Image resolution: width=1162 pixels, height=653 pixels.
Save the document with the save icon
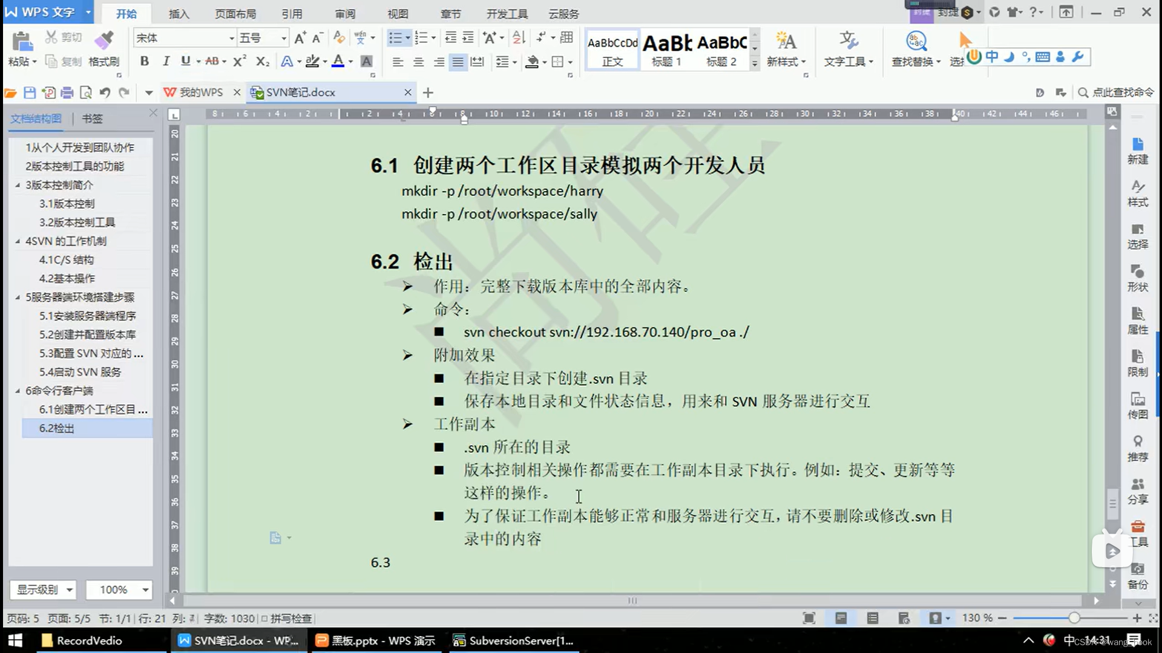(29, 92)
